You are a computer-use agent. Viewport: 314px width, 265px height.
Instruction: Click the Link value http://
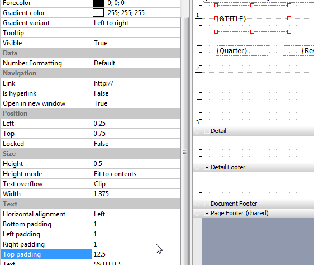pyautogui.click(x=136, y=83)
